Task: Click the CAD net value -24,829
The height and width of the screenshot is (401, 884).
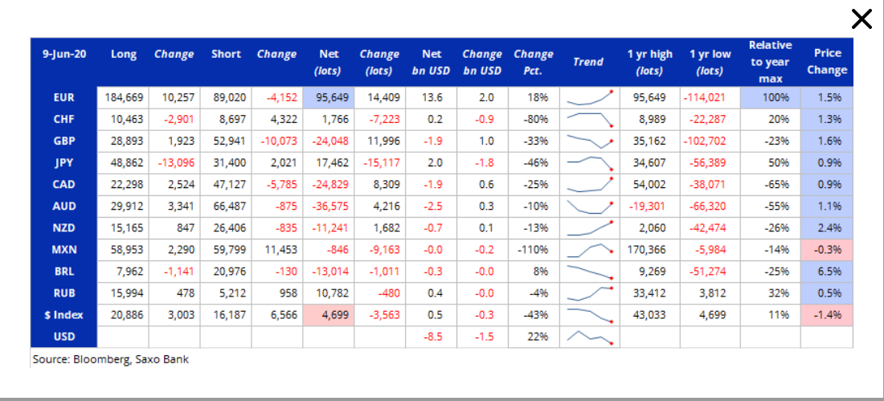Action: click(329, 184)
